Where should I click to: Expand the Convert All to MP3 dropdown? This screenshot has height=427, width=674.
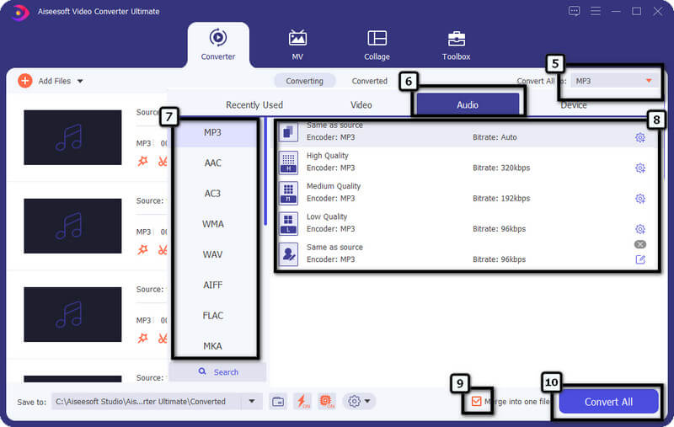tap(648, 81)
